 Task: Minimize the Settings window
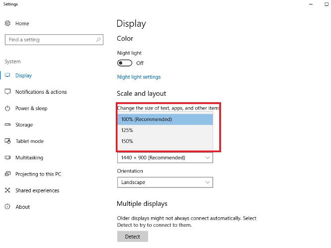tap(311, 4)
